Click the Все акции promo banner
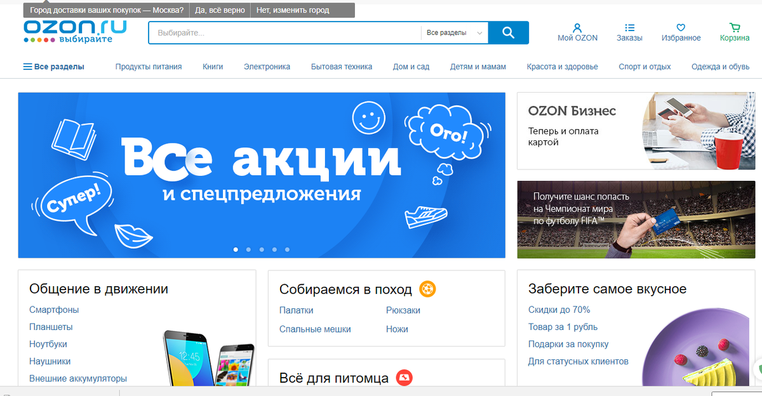This screenshot has width=762, height=396. coord(262,175)
